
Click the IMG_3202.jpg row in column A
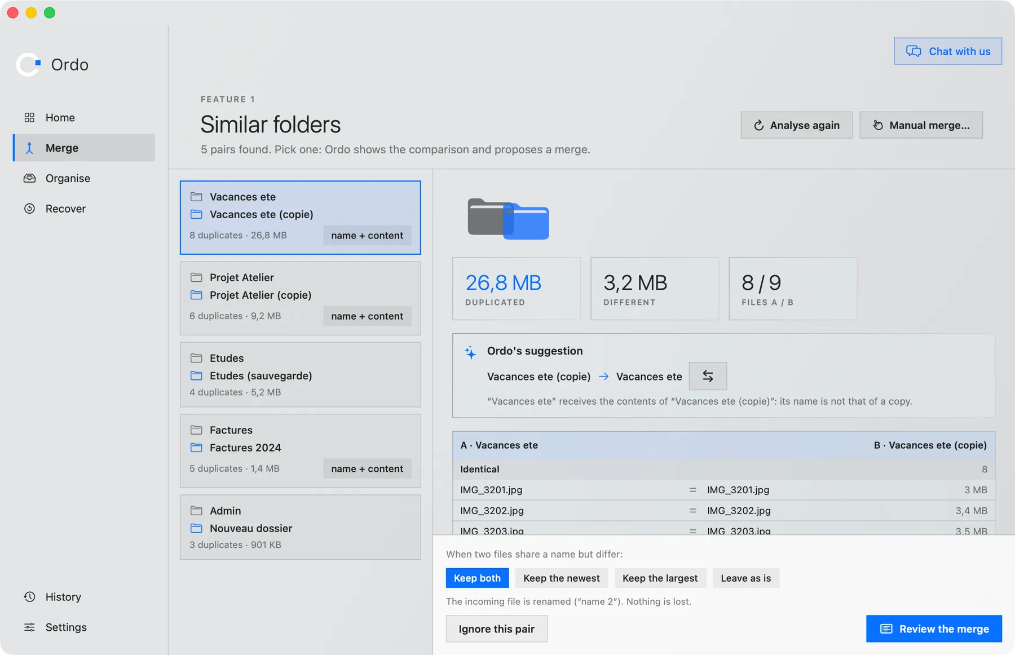[492, 511]
